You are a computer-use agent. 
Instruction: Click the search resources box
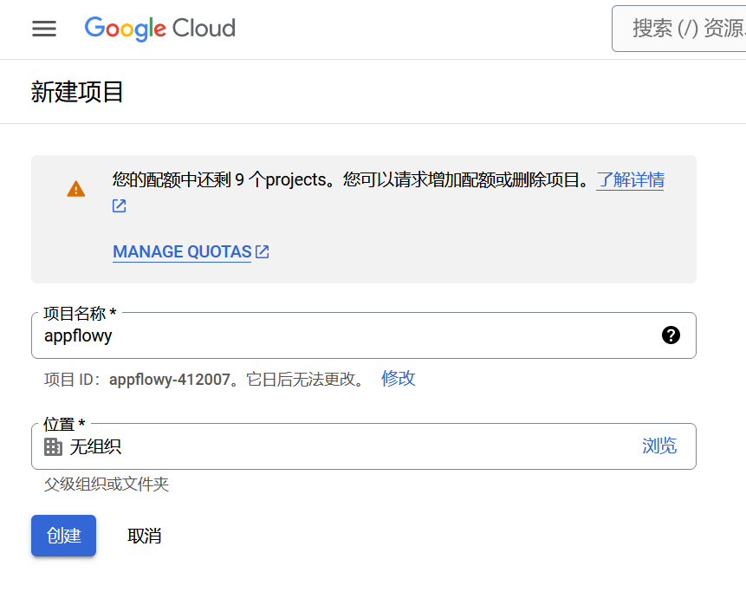coord(679,29)
